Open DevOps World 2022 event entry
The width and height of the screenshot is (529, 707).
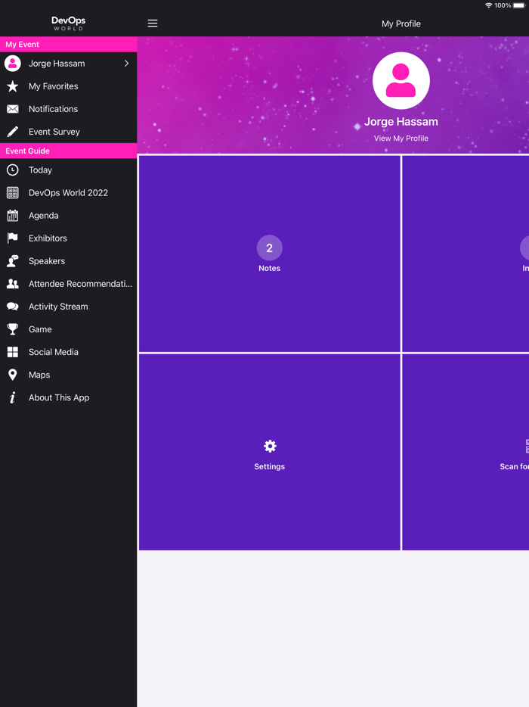coord(68,193)
